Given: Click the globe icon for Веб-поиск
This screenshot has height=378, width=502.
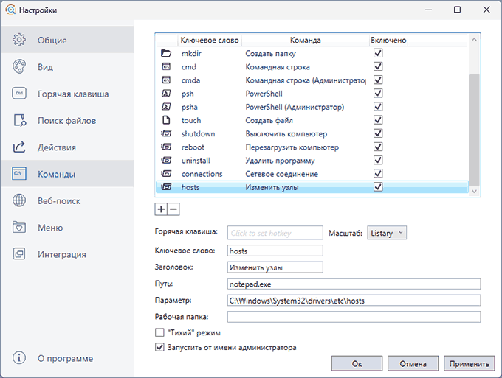Looking at the screenshot, I should point(19,200).
